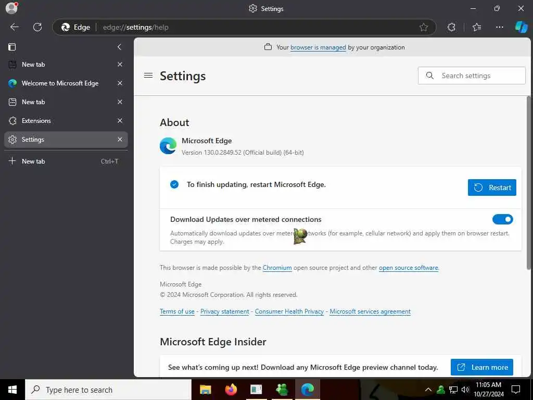Click the profile avatar icon
533x400 pixels.
tap(11, 8)
